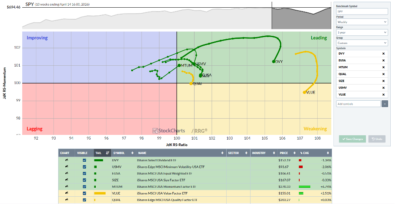This screenshot has height=204, width=395.
Task: Open chart icon in VLUE row
Action: [67, 193]
